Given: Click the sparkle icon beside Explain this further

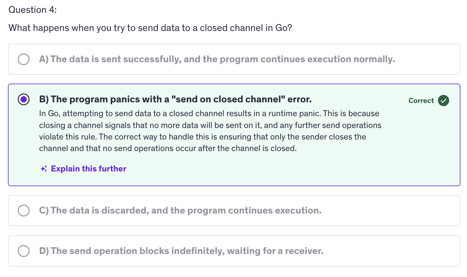Looking at the screenshot, I should click(44, 169).
